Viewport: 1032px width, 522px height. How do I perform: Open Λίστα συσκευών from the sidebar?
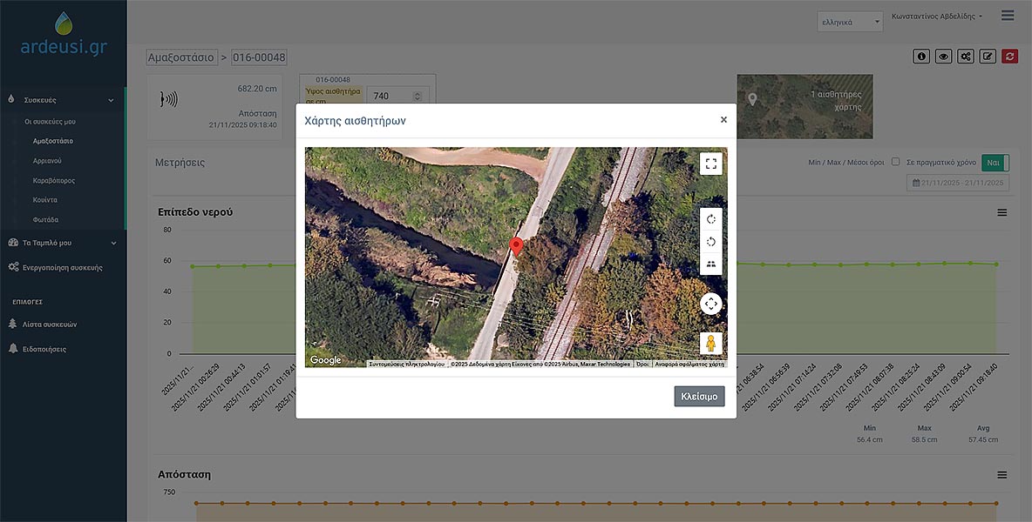[50, 325]
